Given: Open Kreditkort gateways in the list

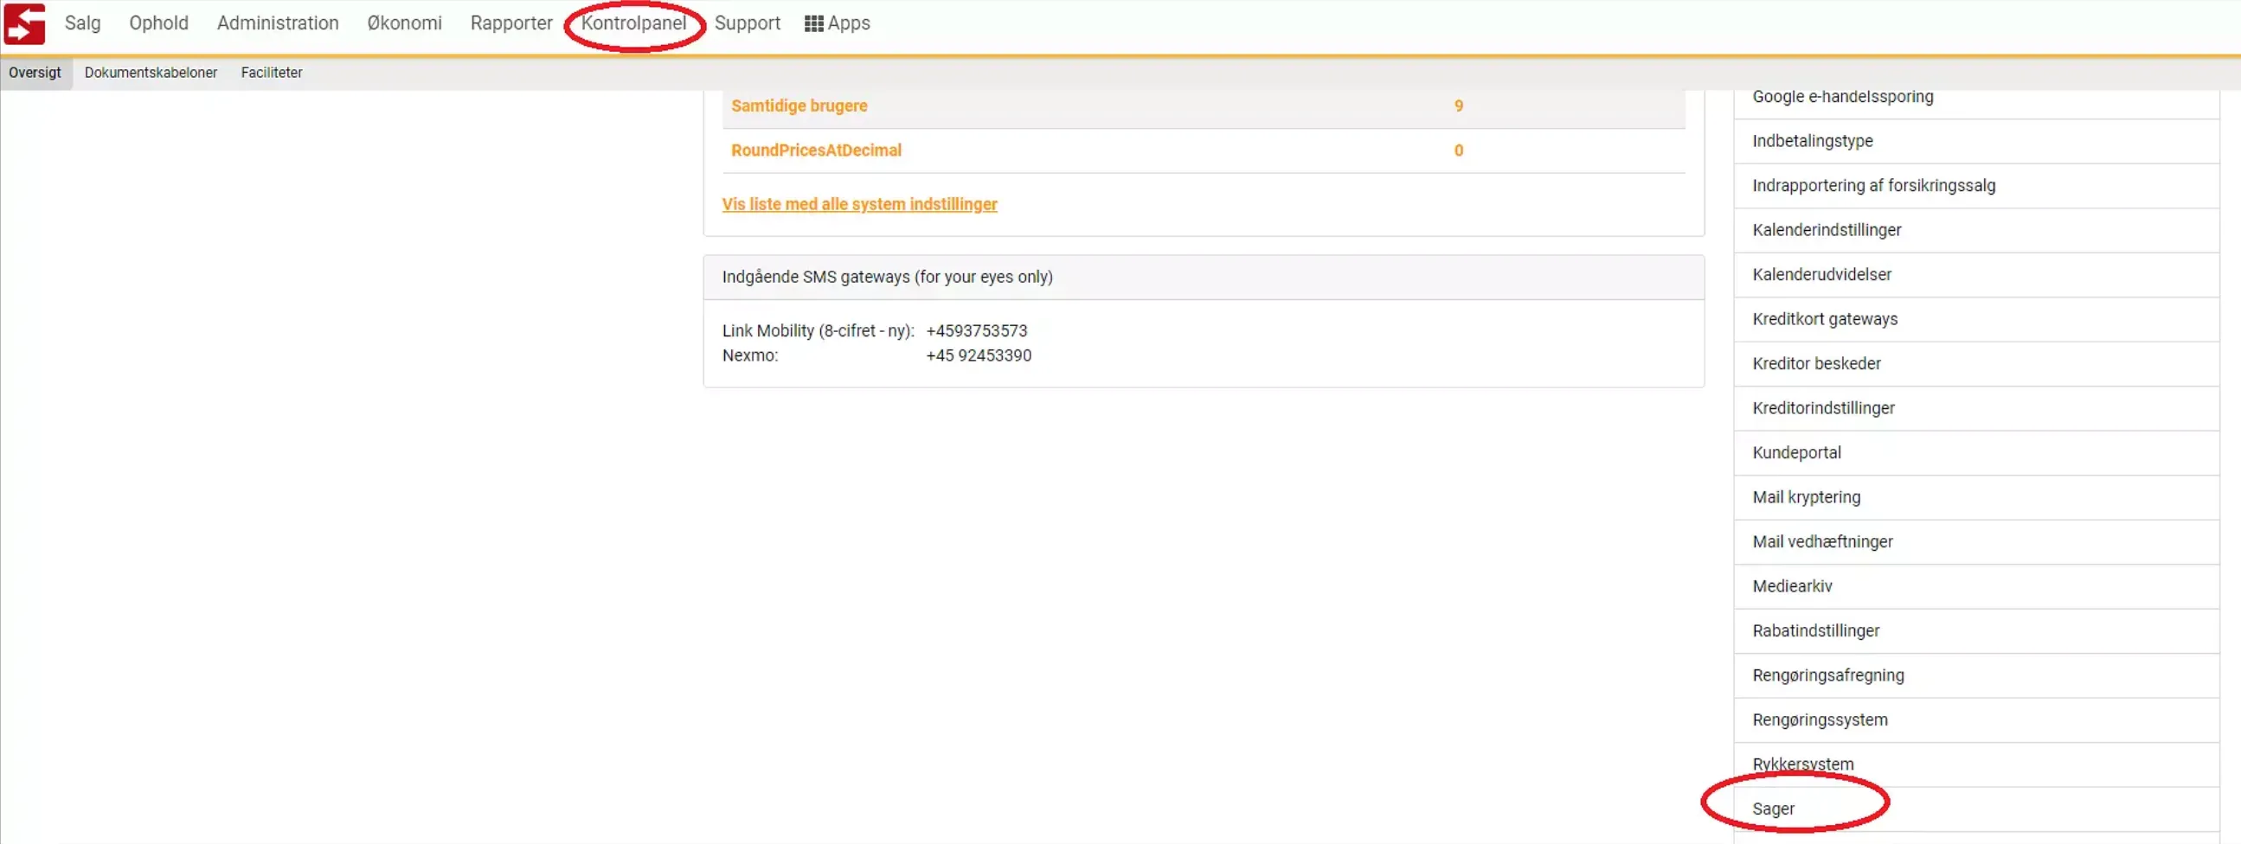Looking at the screenshot, I should [1824, 319].
